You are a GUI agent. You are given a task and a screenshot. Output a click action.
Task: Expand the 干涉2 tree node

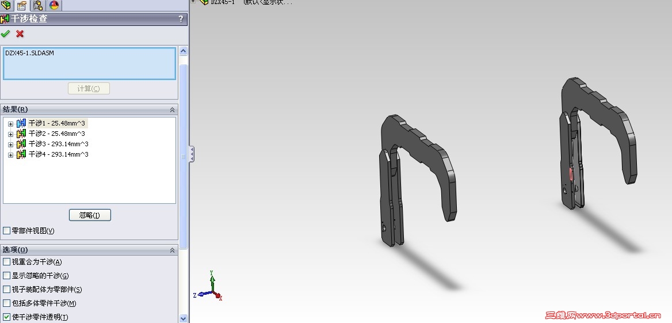pyautogui.click(x=11, y=134)
